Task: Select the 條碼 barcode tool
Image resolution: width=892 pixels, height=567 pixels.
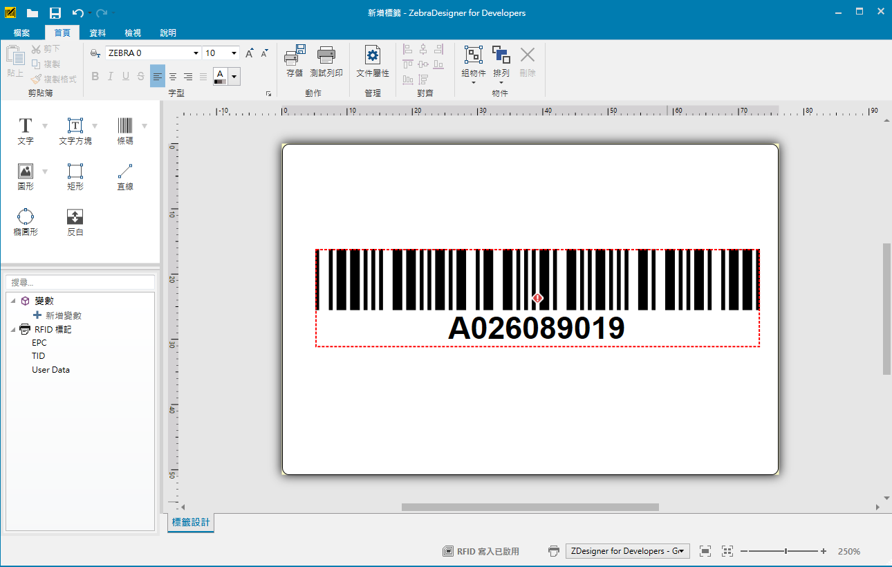Action: pyautogui.click(x=125, y=131)
